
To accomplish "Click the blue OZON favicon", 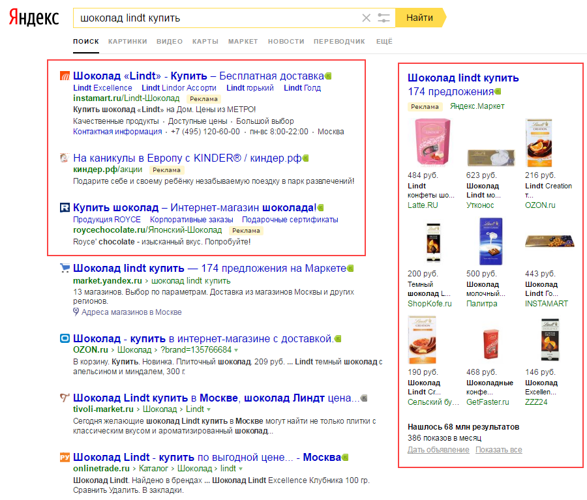I will coord(64,338).
